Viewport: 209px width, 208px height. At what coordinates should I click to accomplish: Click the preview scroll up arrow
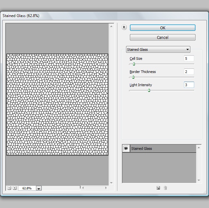tap(112, 26)
